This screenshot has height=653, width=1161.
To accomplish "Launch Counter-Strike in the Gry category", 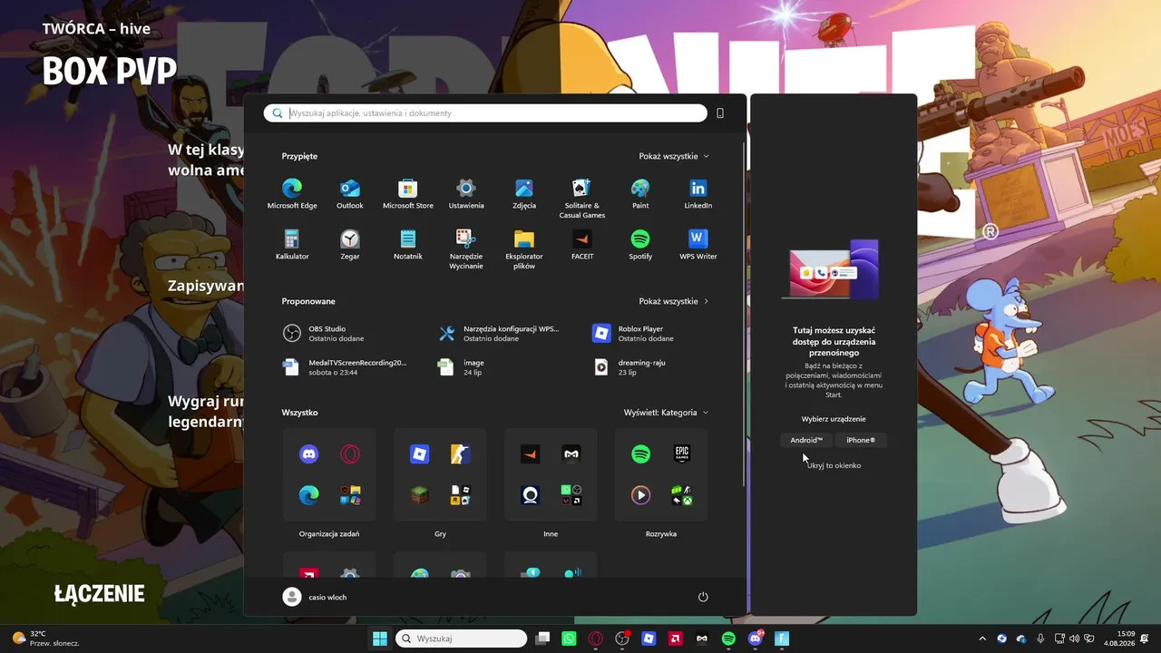I will point(460,454).
